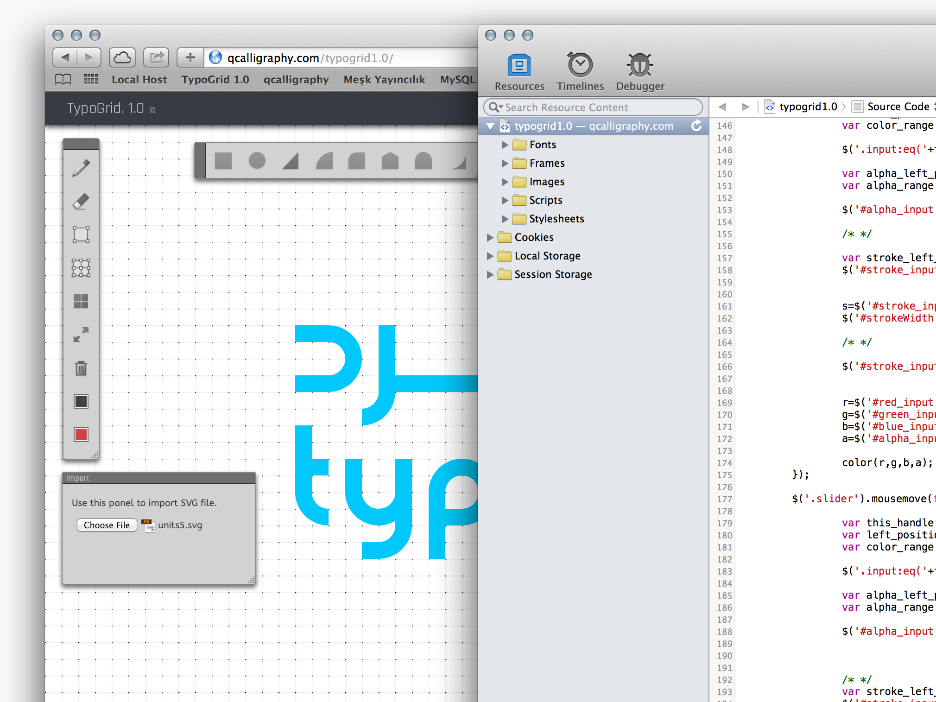Click the trash delete icon
The width and height of the screenshot is (936, 702).
coord(81,368)
